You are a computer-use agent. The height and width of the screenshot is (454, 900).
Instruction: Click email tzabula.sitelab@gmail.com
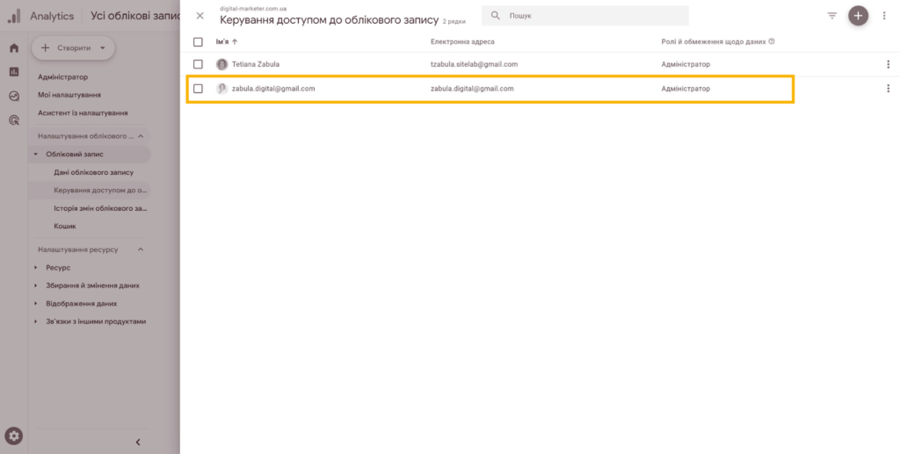point(474,64)
